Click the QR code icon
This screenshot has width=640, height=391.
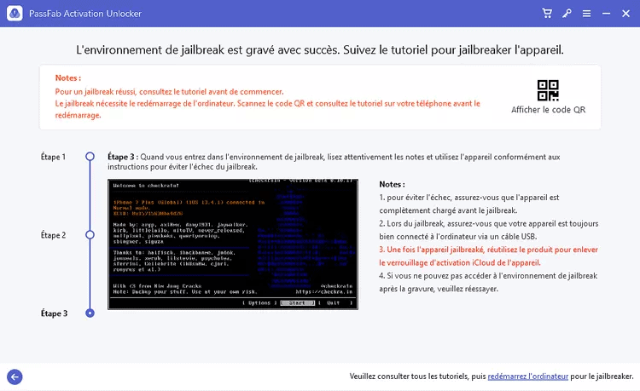[x=548, y=90]
